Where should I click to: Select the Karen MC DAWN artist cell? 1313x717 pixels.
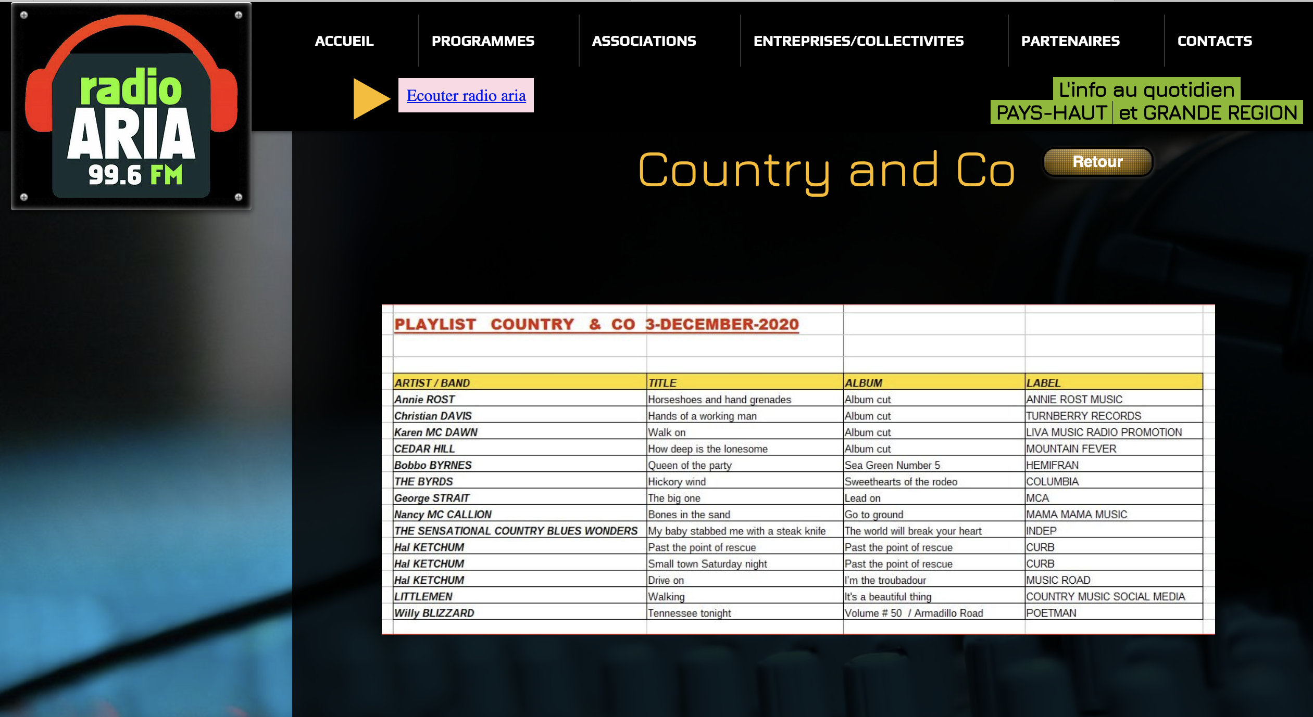tap(520, 432)
